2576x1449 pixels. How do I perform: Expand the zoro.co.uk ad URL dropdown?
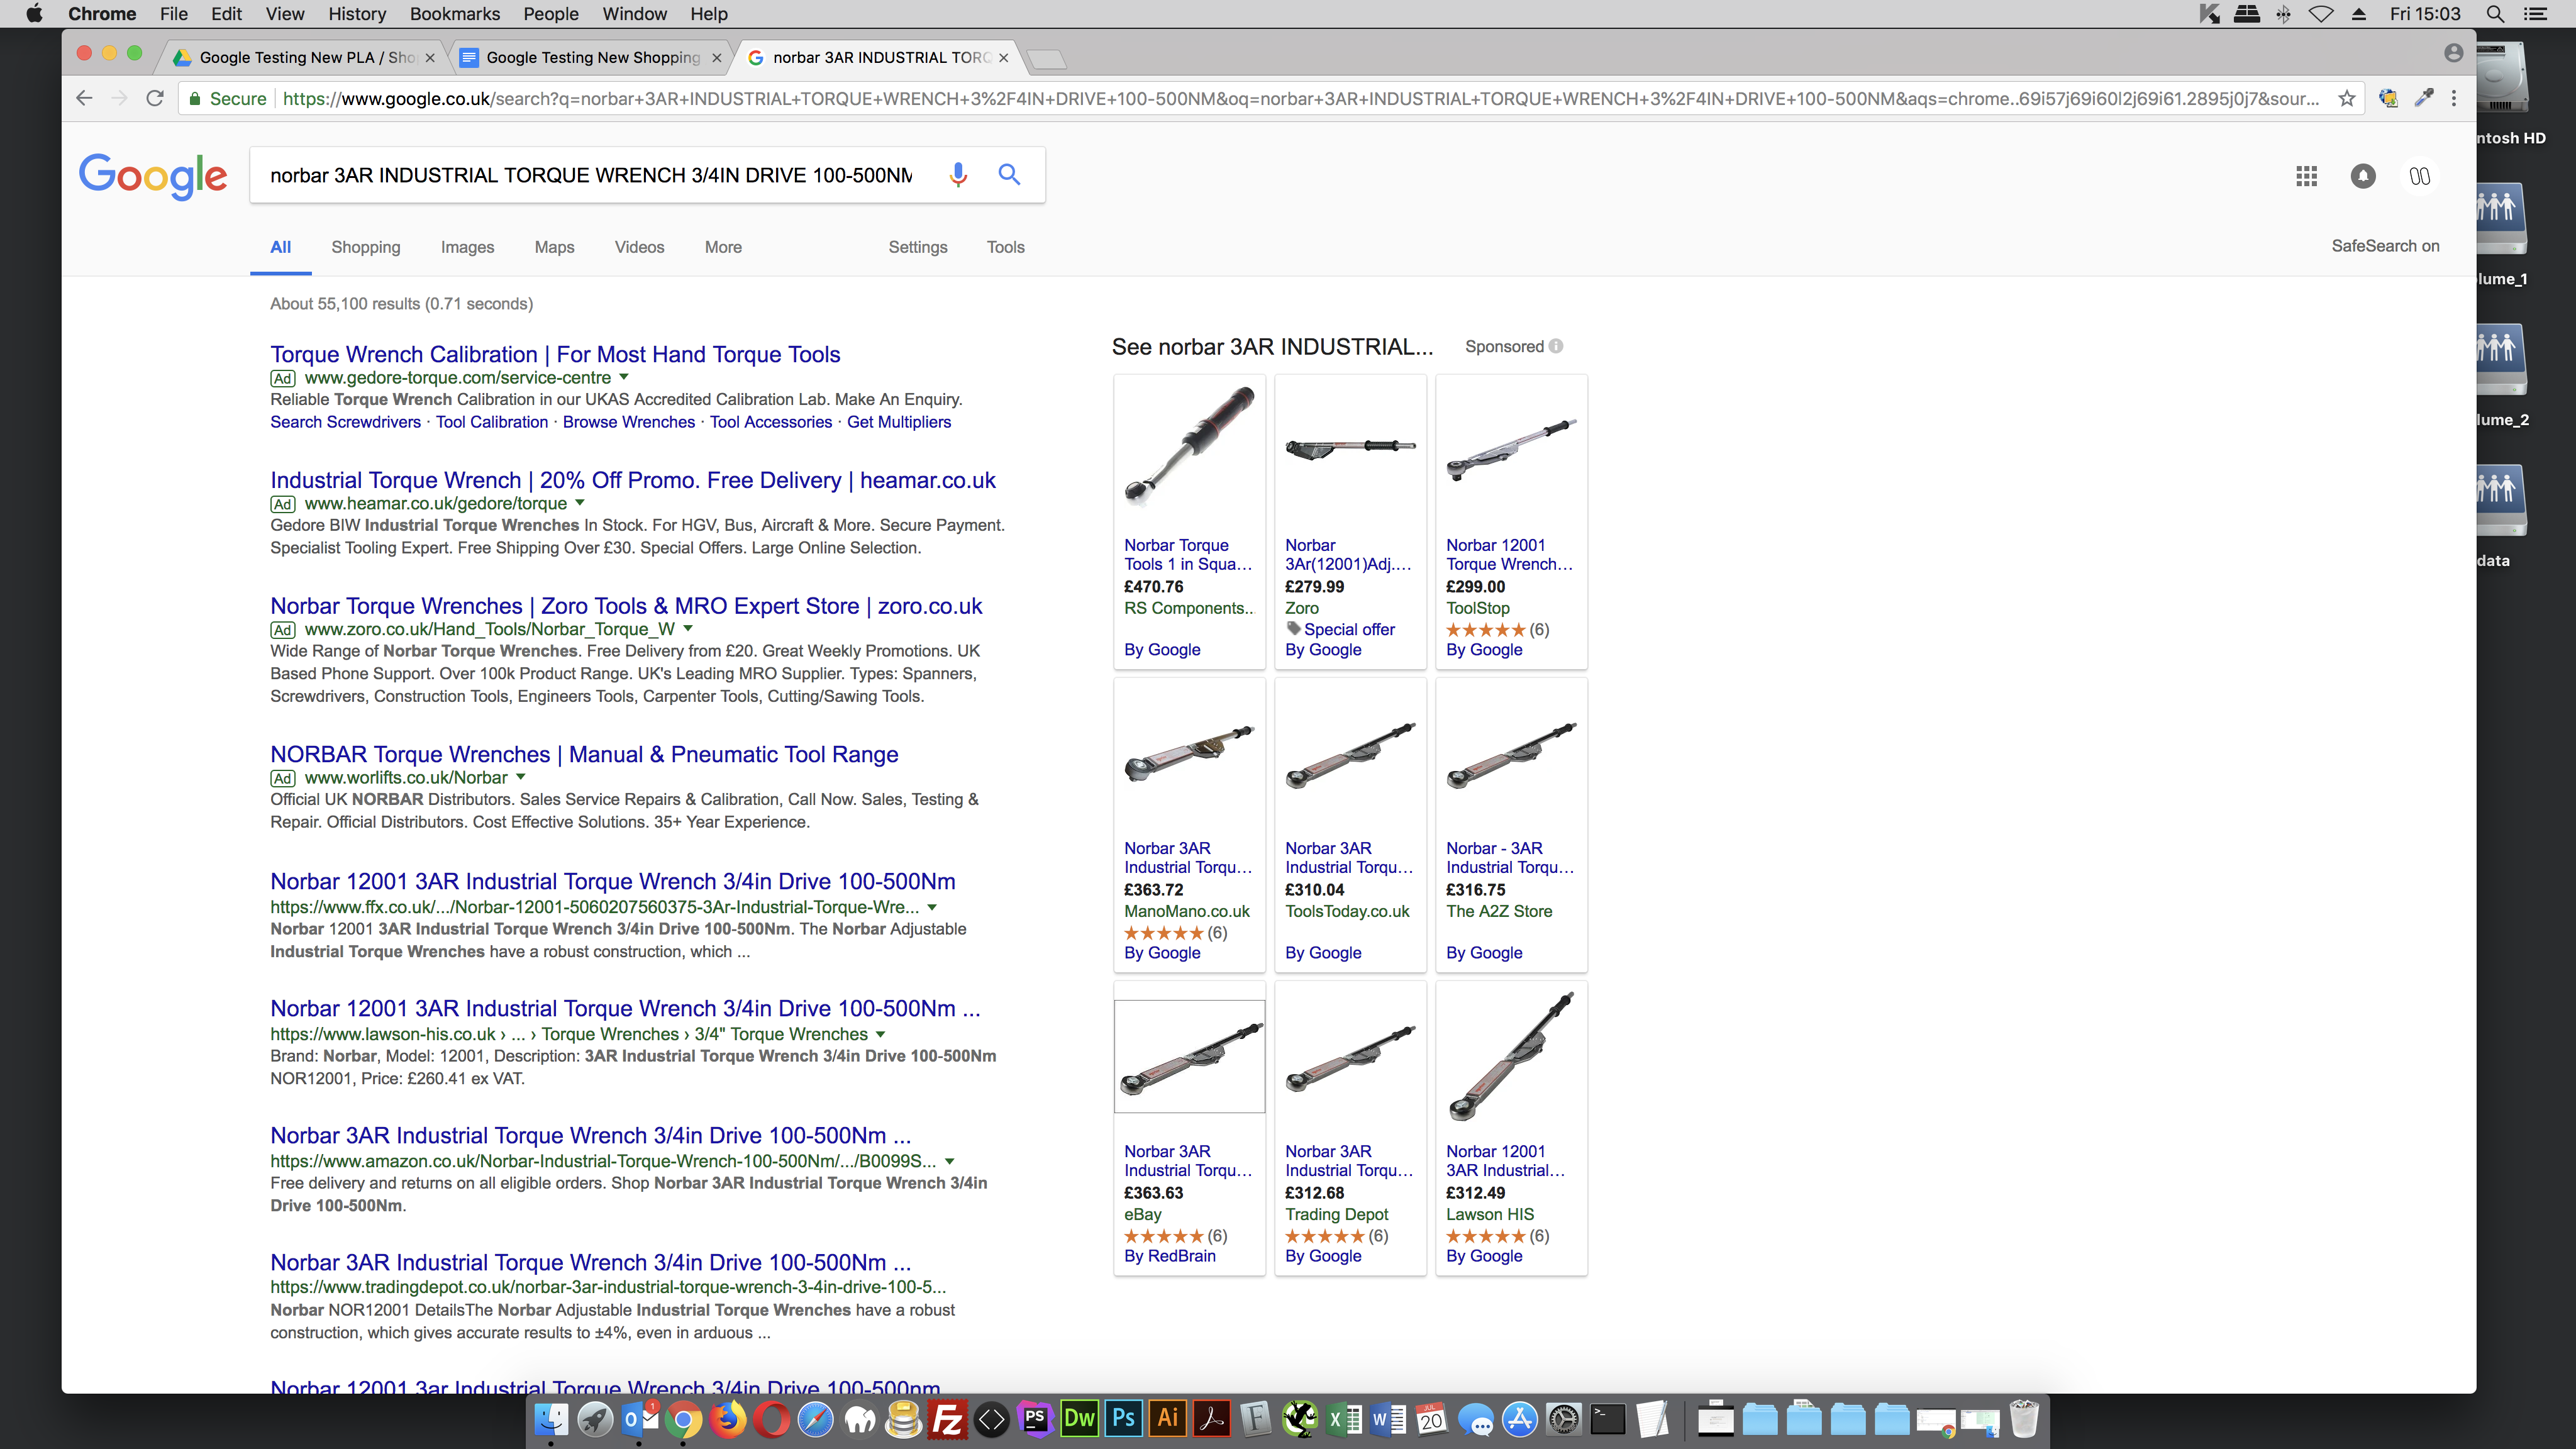click(688, 628)
